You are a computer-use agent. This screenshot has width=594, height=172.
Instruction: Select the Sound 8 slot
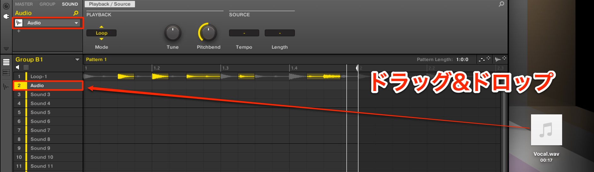click(48, 139)
